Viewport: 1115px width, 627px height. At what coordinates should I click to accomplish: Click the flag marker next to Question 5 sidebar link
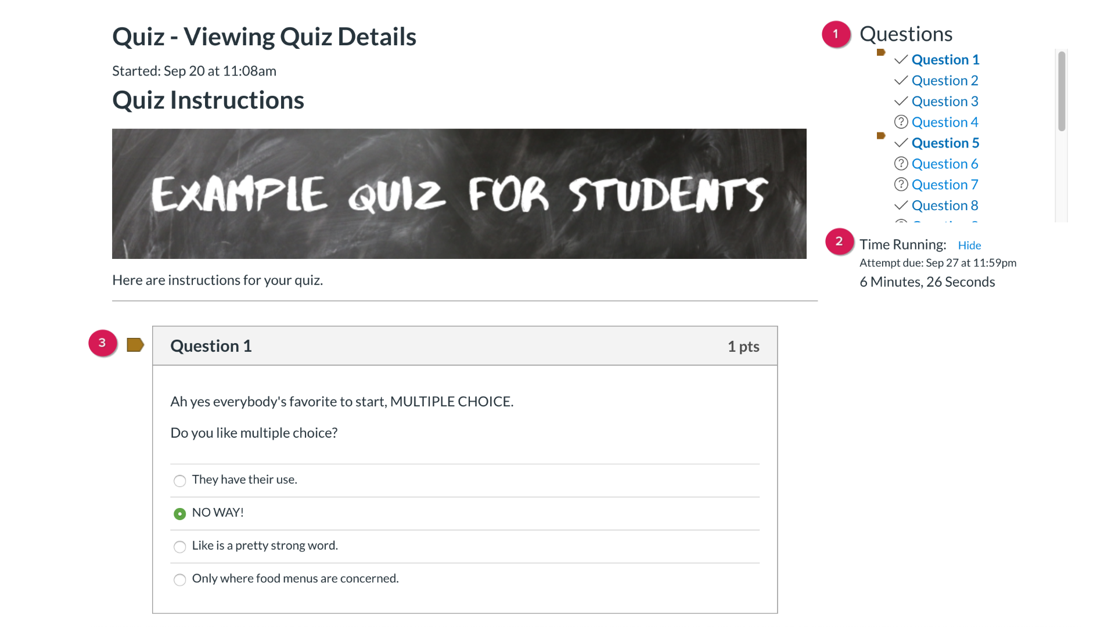880,136
